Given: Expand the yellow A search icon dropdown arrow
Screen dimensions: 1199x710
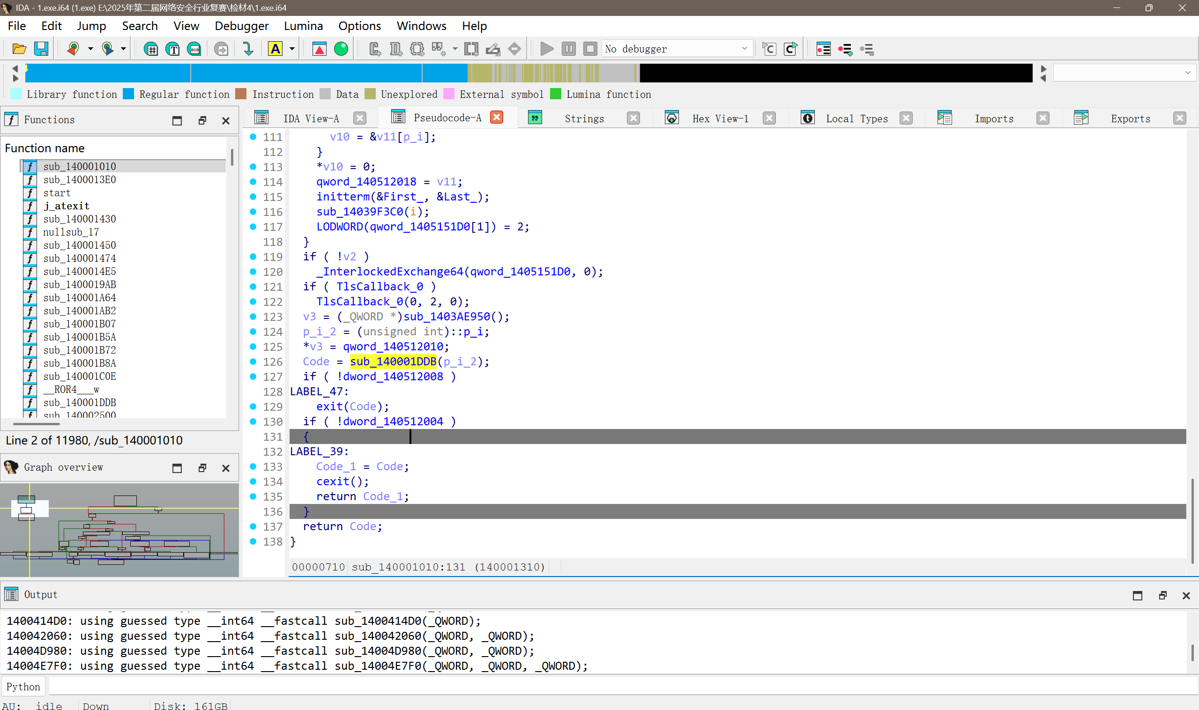Looking at the screenshot, I should (x=292, y=49).
